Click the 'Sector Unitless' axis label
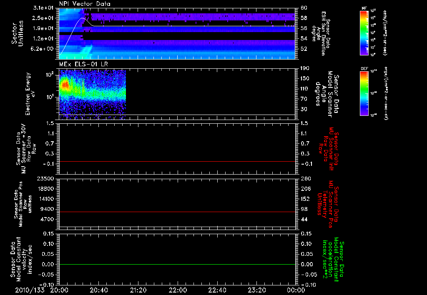427x295 pixels. pos(17,33)
